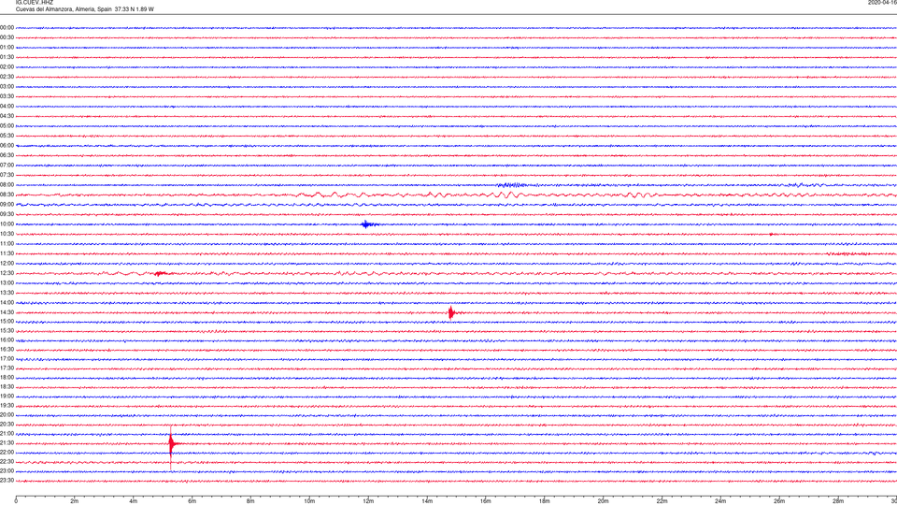Click the 4m tick on the minute axis
This screenshot has width=897, height=505.
click(x=134, y=501)
